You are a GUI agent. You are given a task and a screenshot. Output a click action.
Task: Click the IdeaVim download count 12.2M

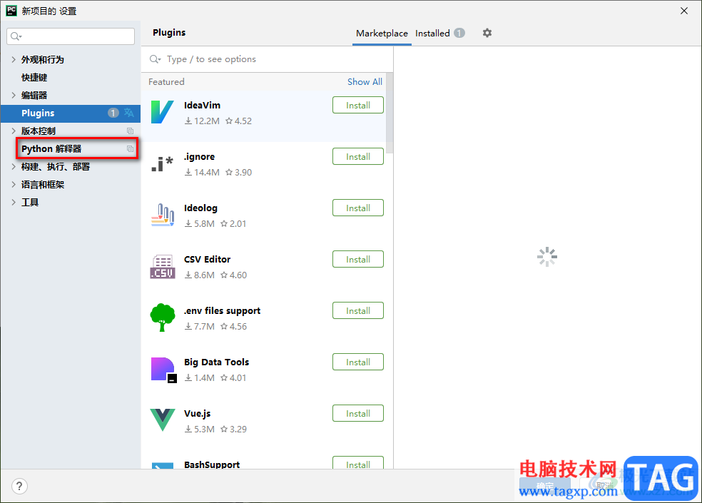[203, 121]
